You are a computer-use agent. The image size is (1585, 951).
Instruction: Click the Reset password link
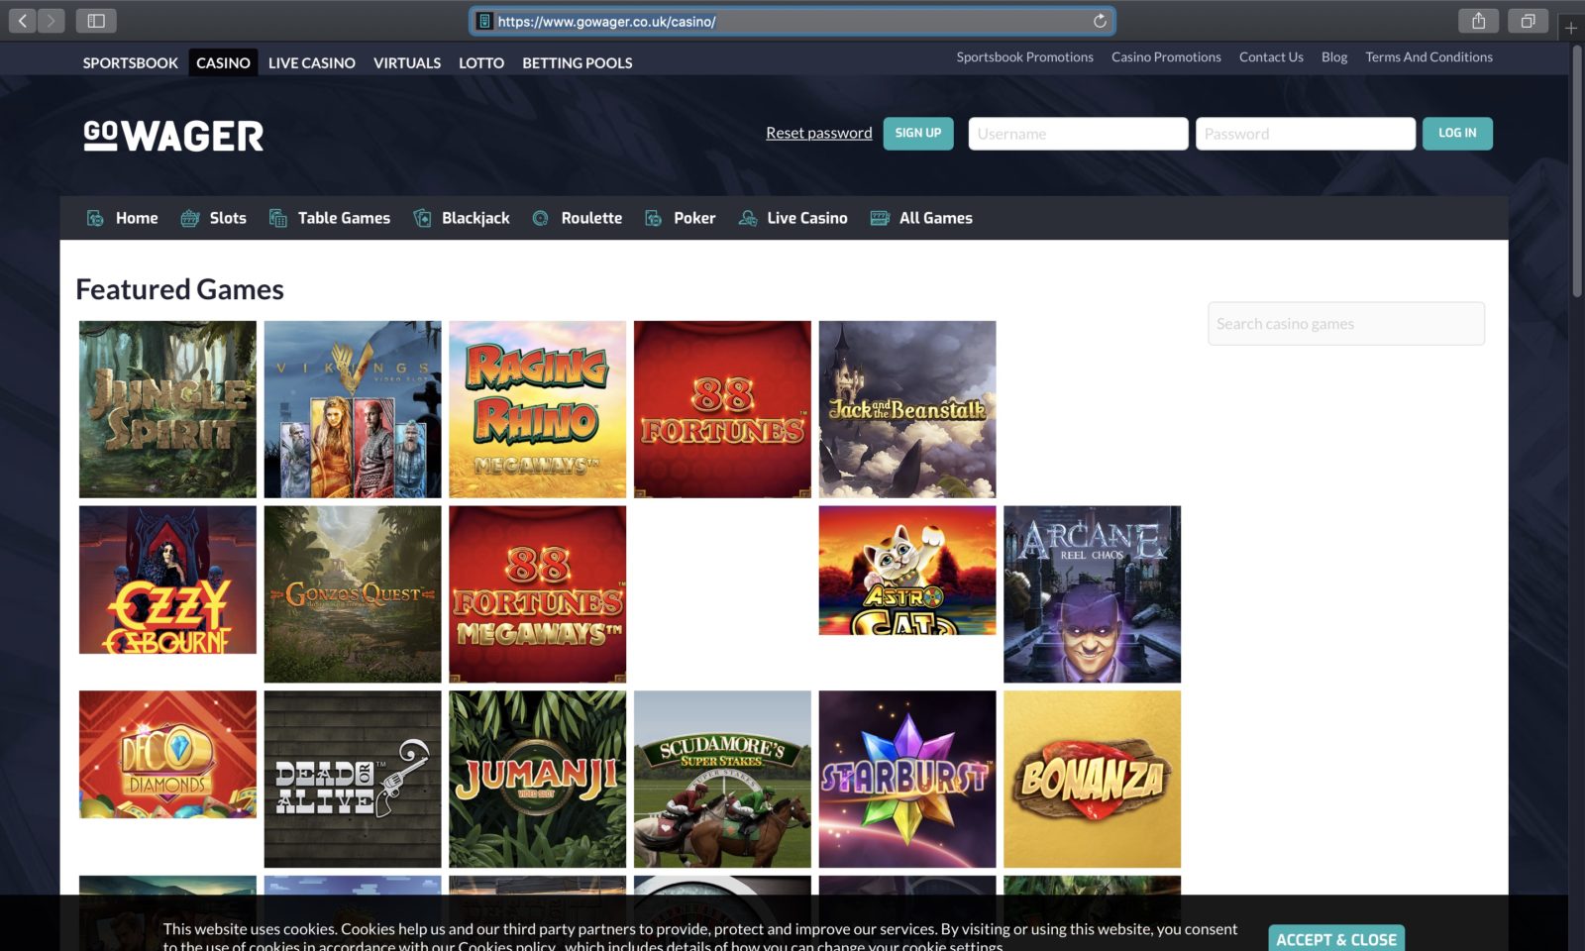click(818, 132)
